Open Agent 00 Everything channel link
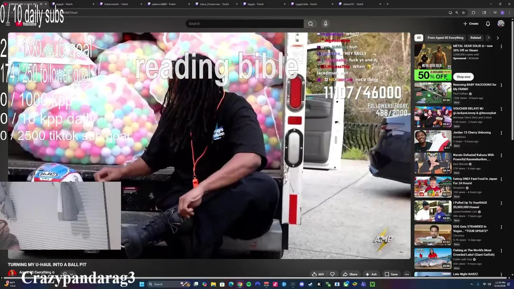514x289 pixels. [x=35, y=272]
